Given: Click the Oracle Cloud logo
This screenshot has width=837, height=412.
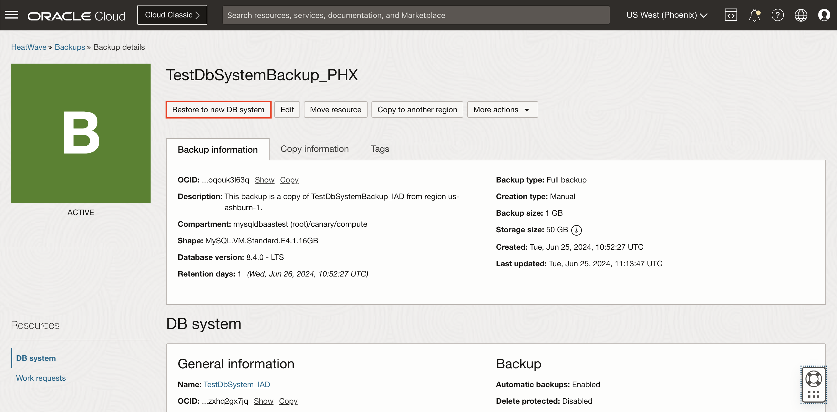Looking at the screenshot, I should [x=77, y=15].
